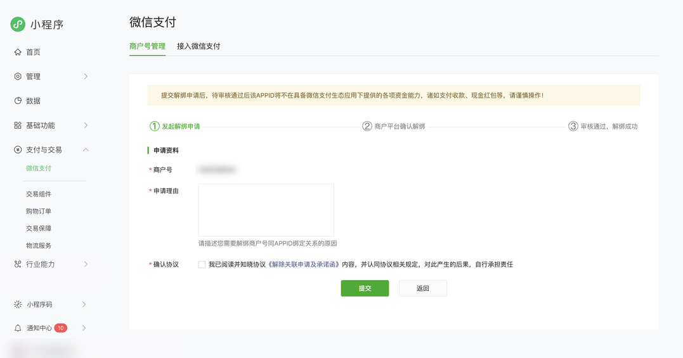Click the mini program code icon beside 小程序码
683x358 pixels.
[18, 305]
